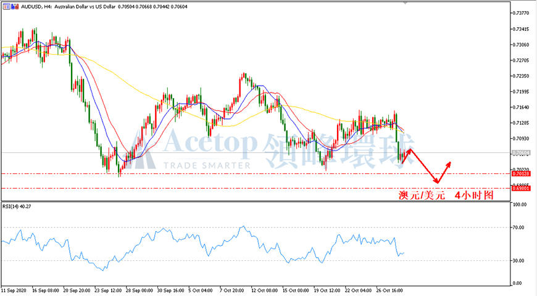The image size is (537, 296).
Task: Click the depth of market icon
Action: (15, 7)
